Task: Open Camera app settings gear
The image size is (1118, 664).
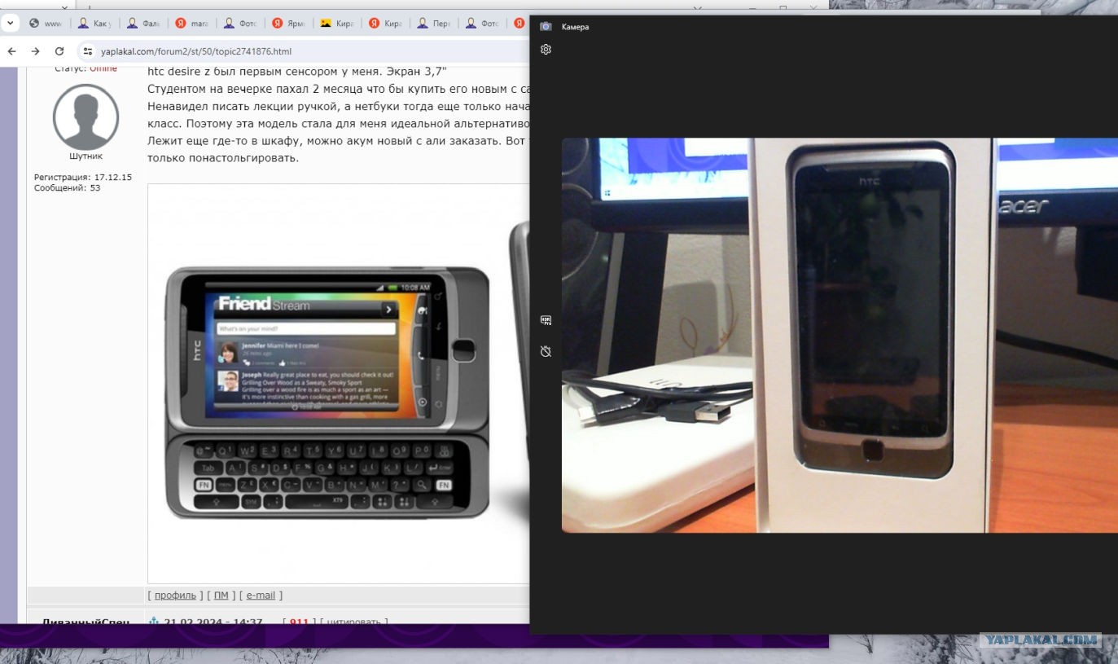Action: pyautogui.click(x=546, y=49)
